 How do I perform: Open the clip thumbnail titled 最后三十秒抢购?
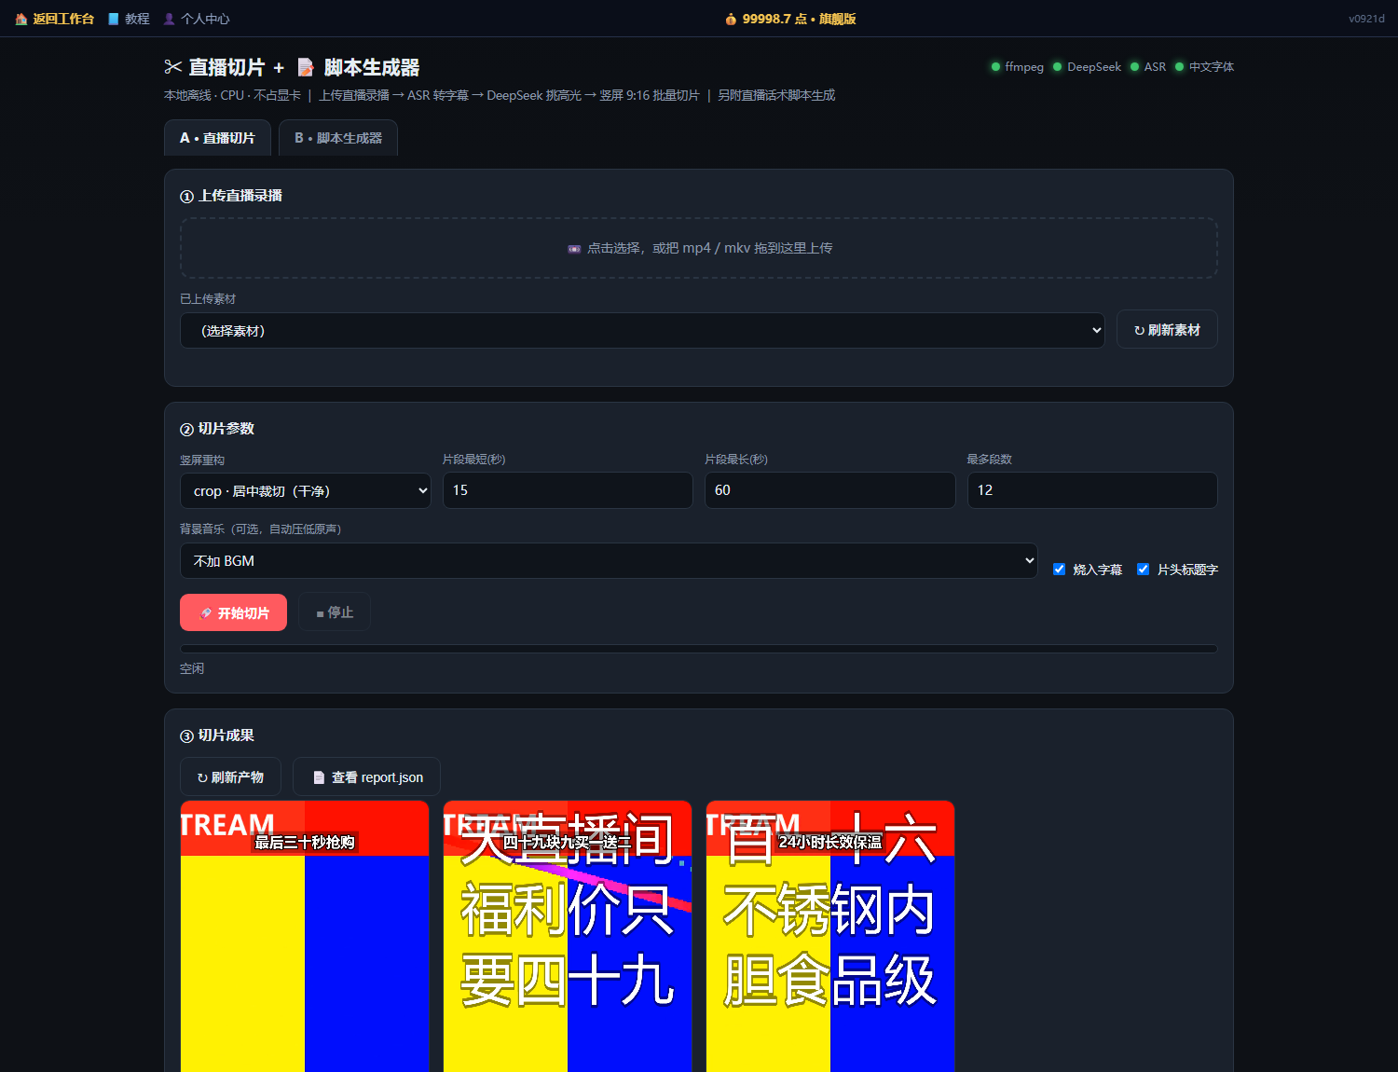pyautogui.click(x=305, y=936)
